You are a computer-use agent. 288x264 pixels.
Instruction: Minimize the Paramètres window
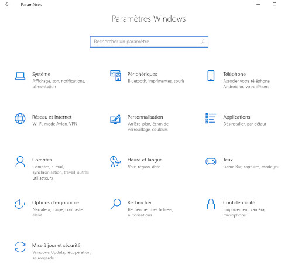pos(258,4)
